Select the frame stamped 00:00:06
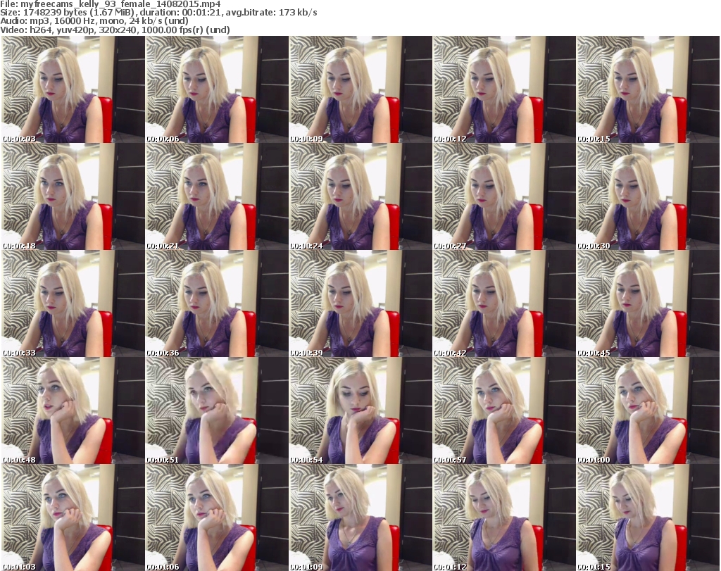The image size is (721, 571). coord(217,89)
